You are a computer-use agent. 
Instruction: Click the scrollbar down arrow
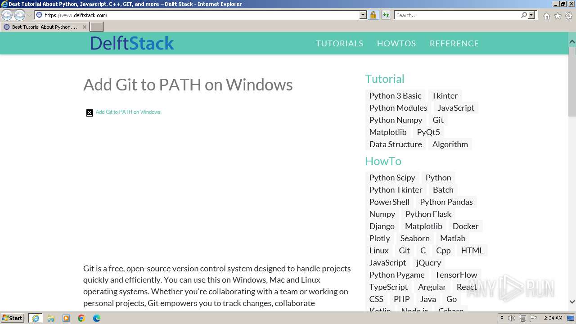[x=572, y=302]
